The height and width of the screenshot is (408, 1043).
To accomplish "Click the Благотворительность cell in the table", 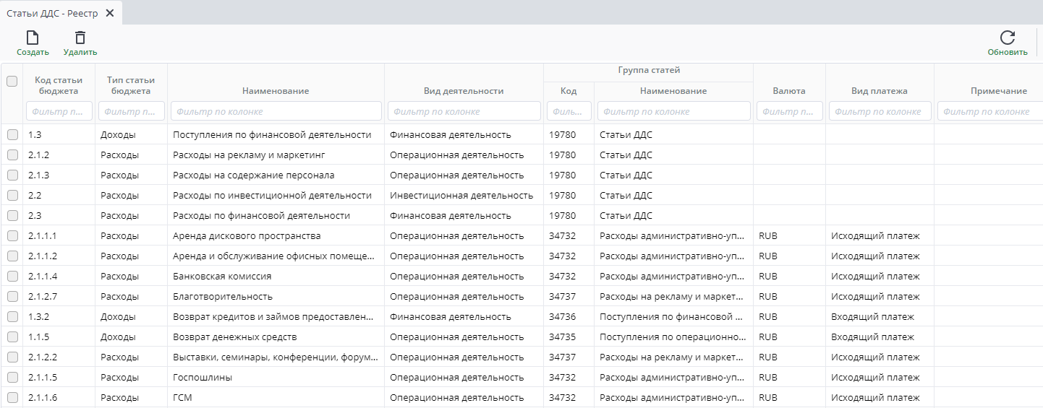I will [x=223, y=297].
